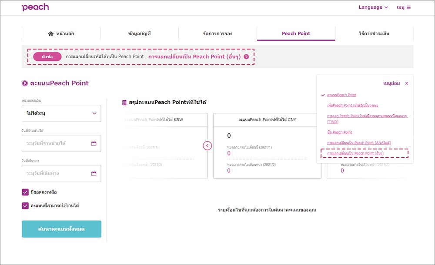Switch to จัดการการจอง tab
Viewport: 435px width, 265px height.
pos(218,33)
